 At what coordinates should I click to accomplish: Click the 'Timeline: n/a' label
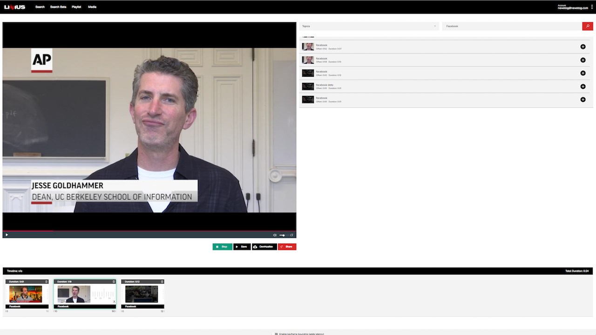(x=14, y=271)
